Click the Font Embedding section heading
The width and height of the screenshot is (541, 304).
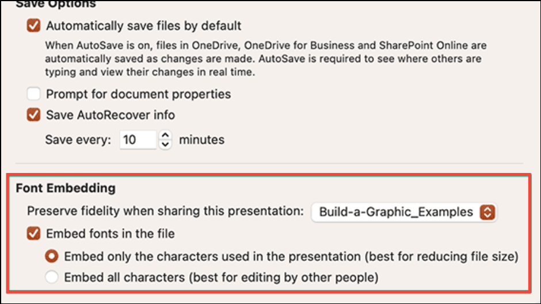click(x=66, y=188)
